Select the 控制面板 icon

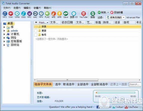click(8, 41)
